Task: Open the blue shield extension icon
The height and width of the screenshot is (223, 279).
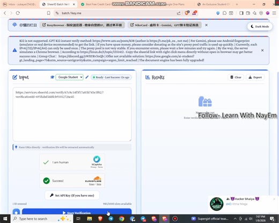Action: pyautogui.click(x=218, y=13)
